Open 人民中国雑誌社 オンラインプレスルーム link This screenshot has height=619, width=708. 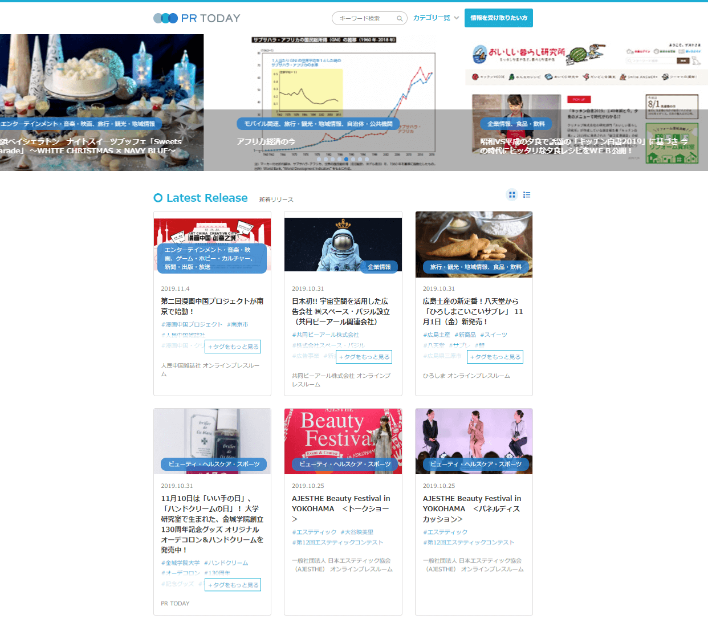[x=210, y=370]
